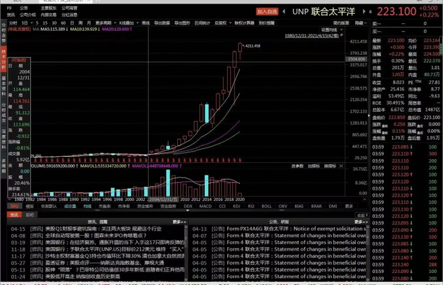Click pin icon beside date range

[x=342, y=35]
